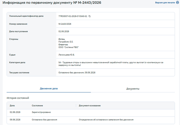Click current status Оставлено без движения, 09.06.2026
Image resolution: width=180 pixels, height=125 pixels.
coord(77,73)
